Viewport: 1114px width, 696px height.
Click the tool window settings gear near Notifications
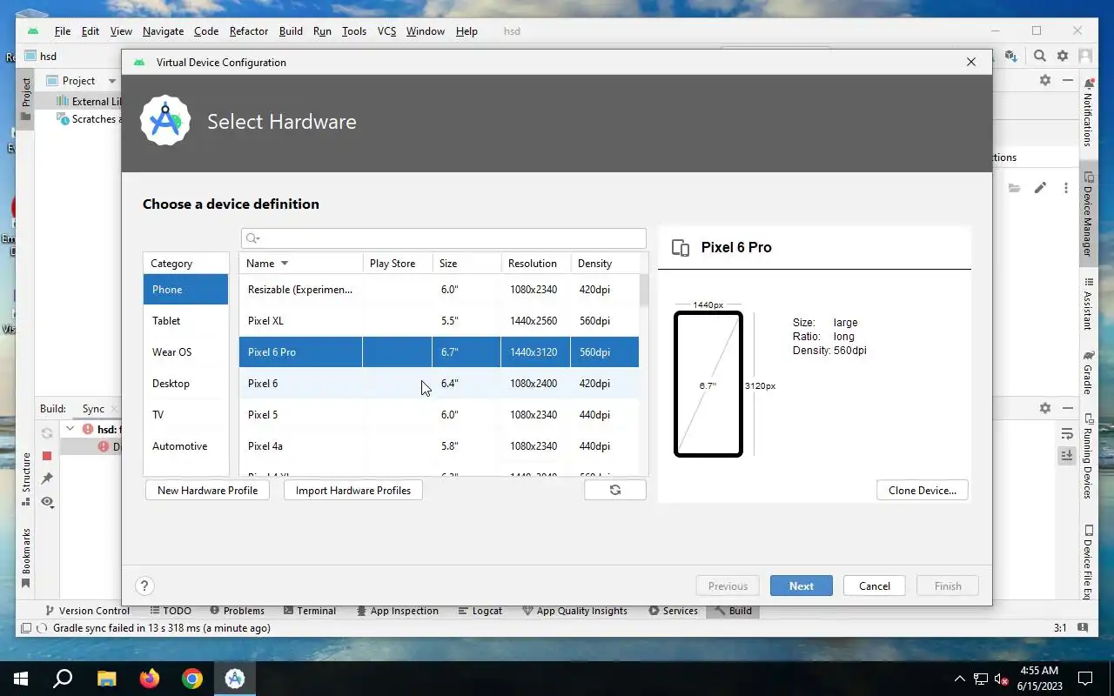[1045, 80]
